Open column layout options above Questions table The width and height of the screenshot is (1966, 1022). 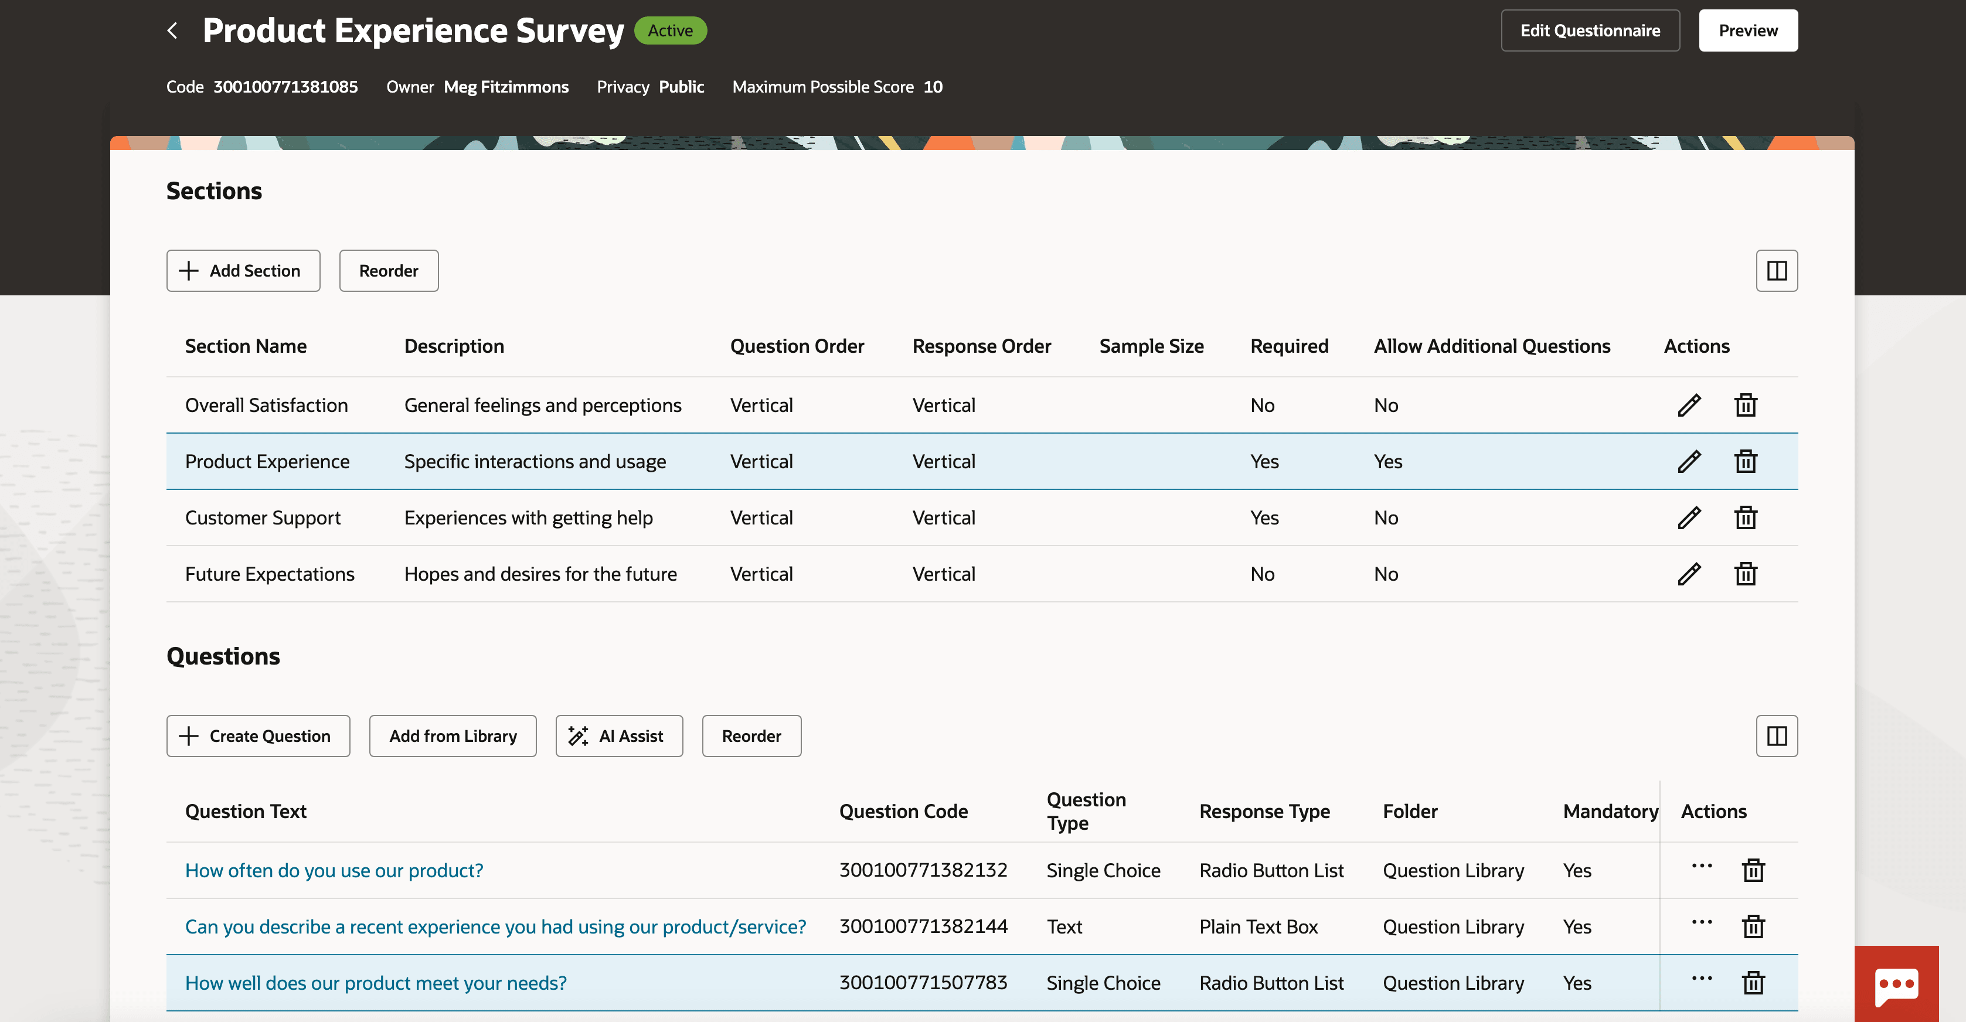tap(1776, 736)
